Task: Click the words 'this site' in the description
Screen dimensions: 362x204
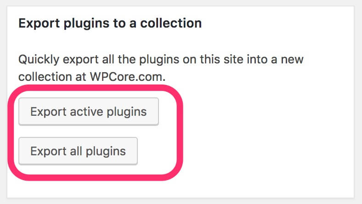Action: point(221,59)
